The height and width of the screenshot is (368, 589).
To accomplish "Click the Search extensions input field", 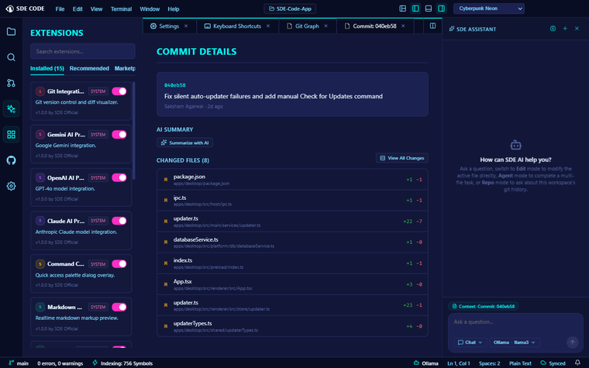I will coord(83,51).
